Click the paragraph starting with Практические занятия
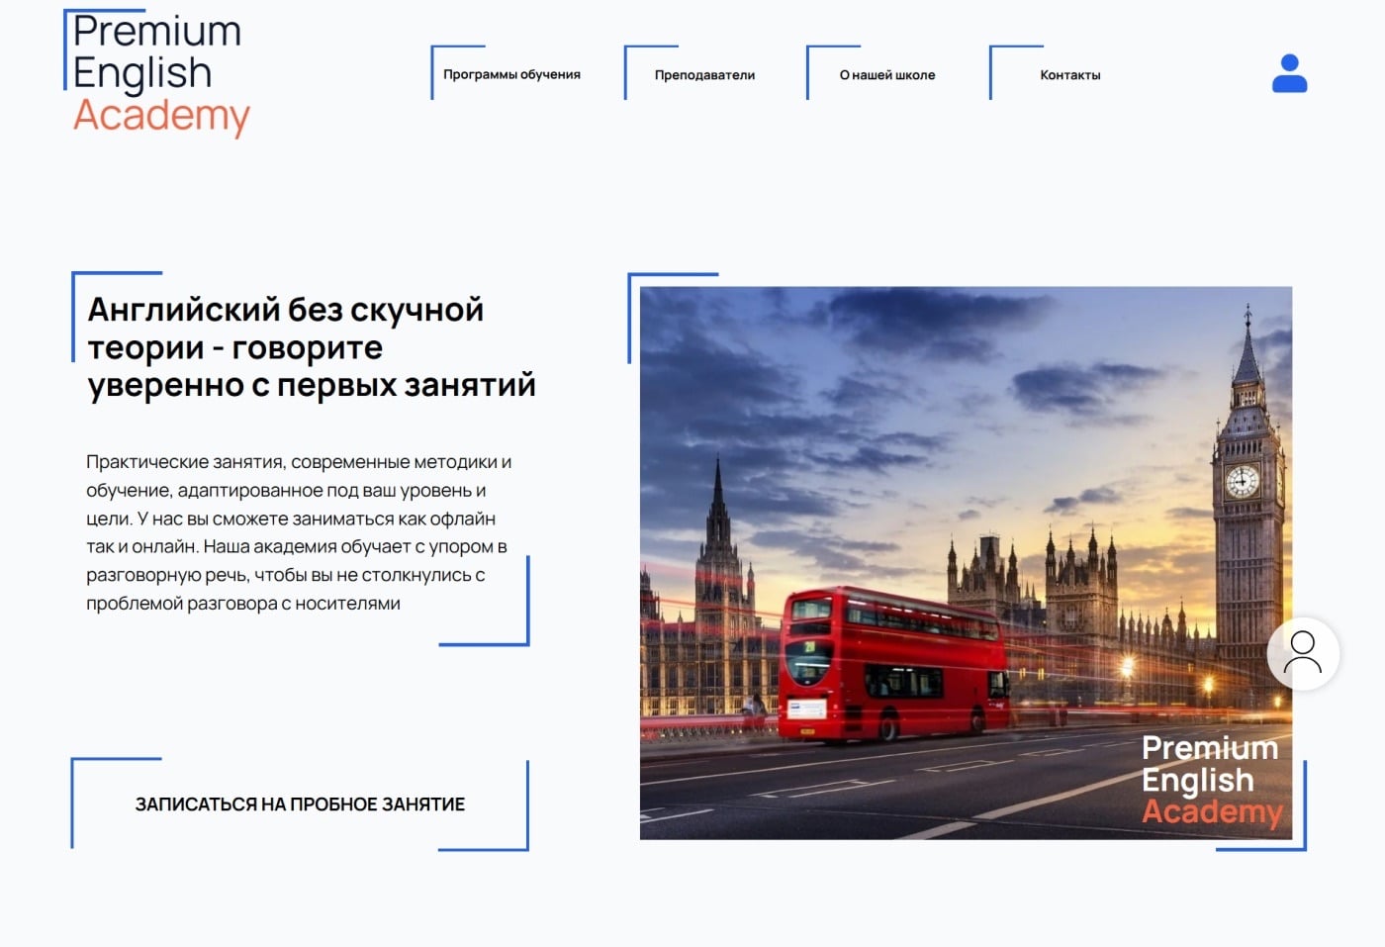Image resolution: width=1385 pixels, height=947 pixels. [299, 532]
